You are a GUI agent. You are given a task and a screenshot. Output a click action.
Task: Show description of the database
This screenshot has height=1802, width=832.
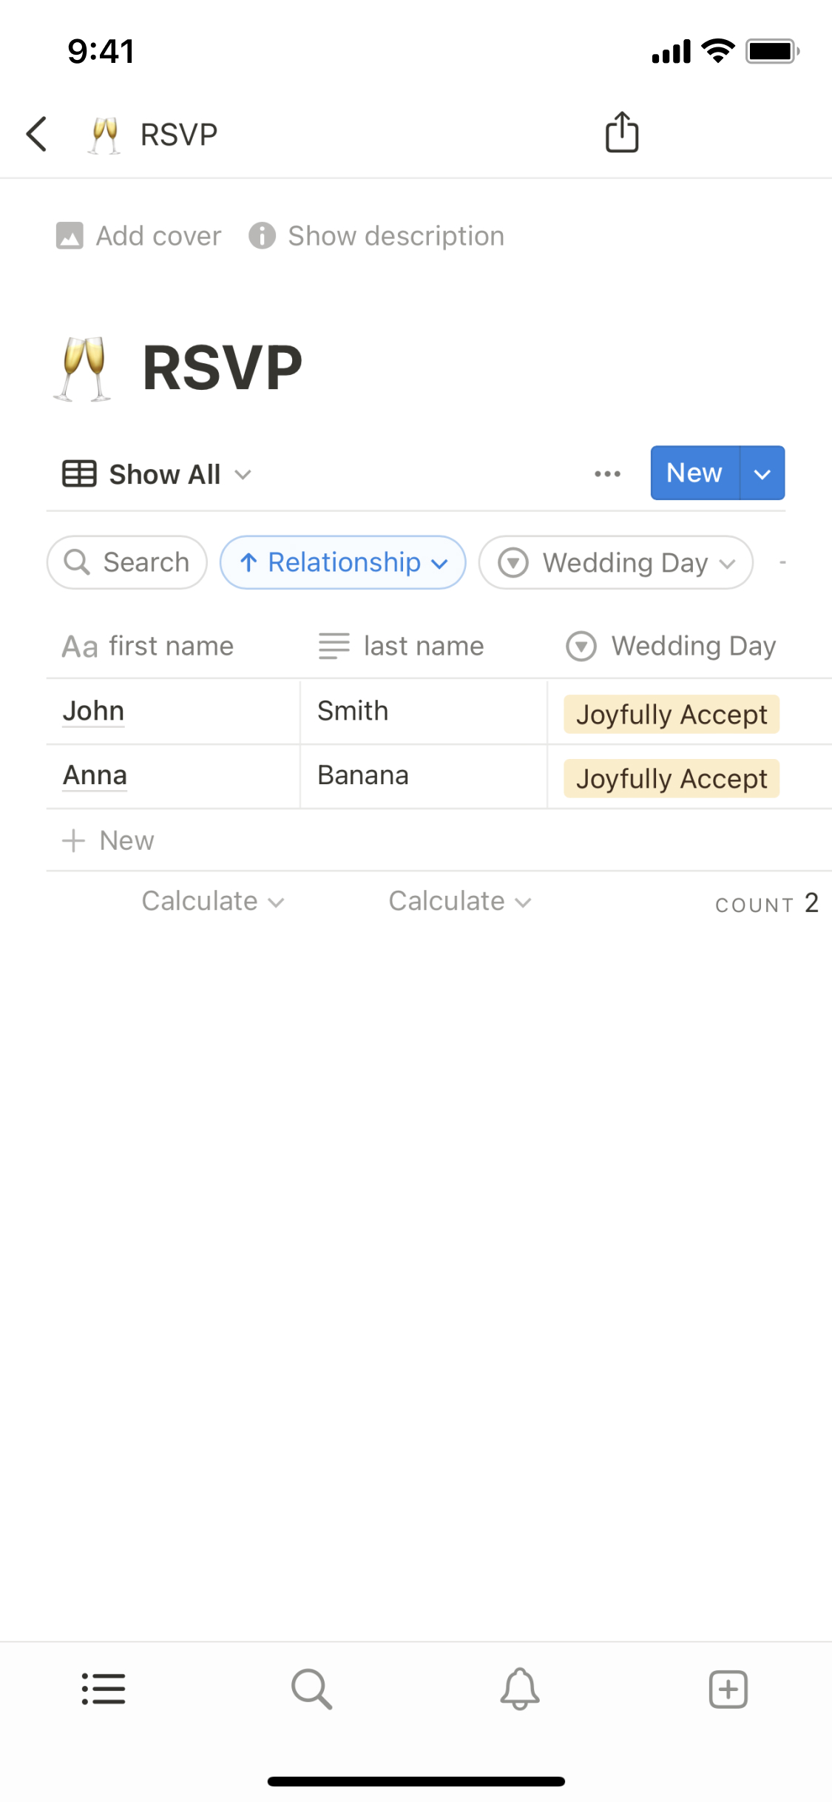(x=376, y=236)
